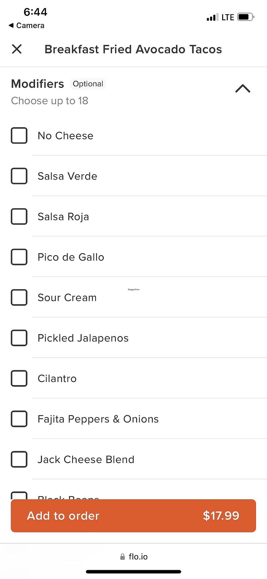Tap the lock icon beside flo.io

122,557
